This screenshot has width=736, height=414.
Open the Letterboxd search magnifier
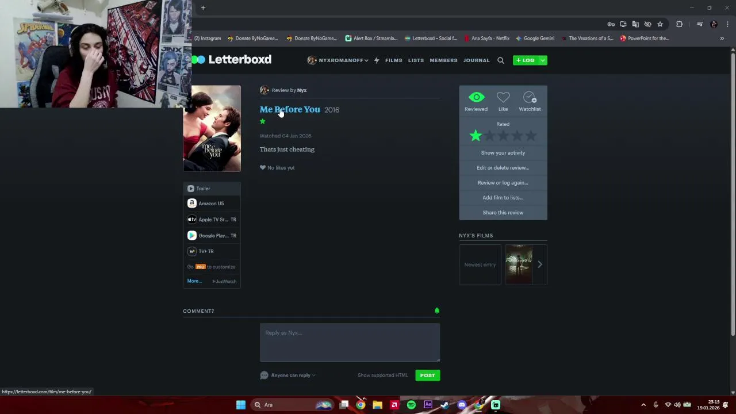click(x=501, y=60)
